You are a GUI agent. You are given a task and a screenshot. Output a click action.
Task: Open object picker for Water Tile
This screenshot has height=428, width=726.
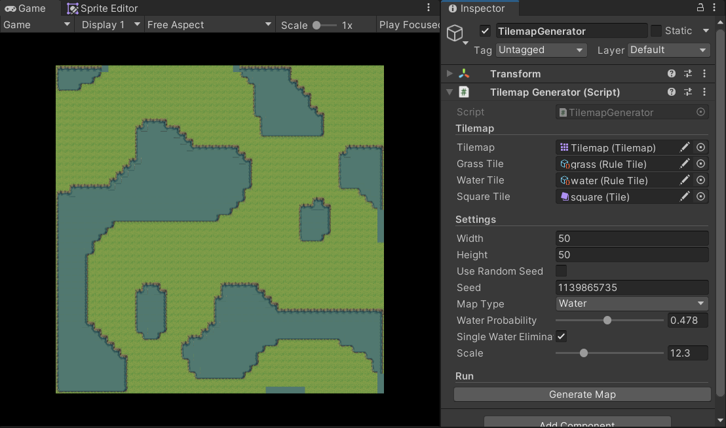click(700, 180)
